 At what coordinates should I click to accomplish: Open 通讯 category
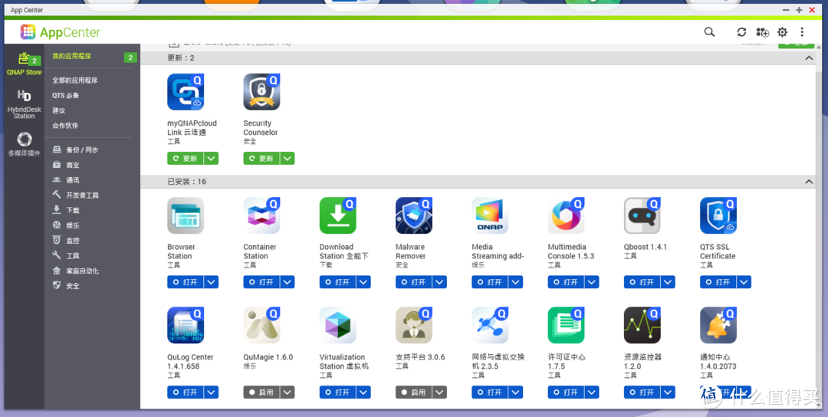(x=66, y=180)
